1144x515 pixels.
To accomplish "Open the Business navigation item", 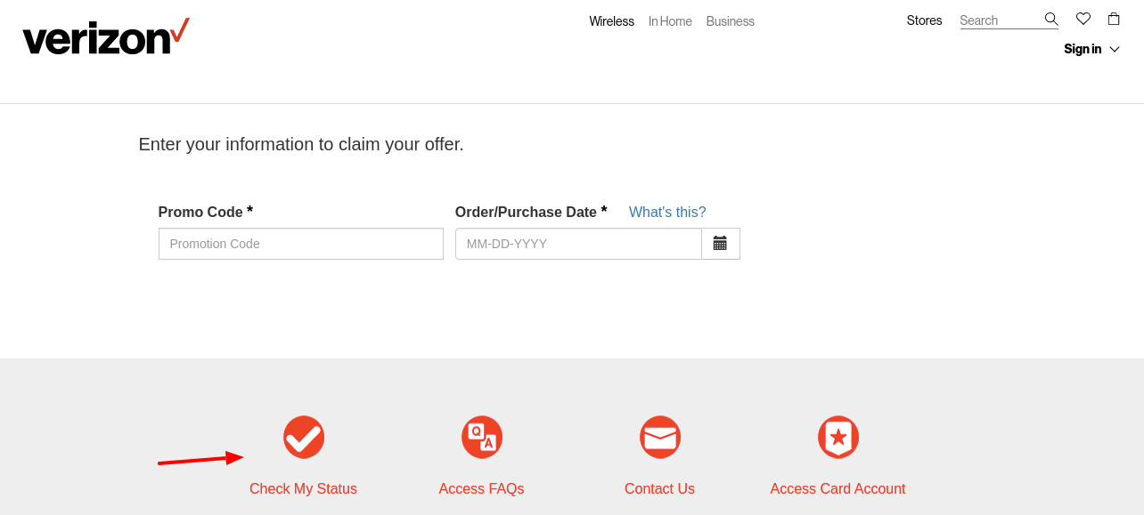I will pos(730,20).
